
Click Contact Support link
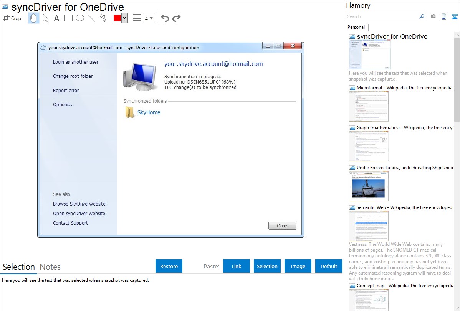(70, 223)
